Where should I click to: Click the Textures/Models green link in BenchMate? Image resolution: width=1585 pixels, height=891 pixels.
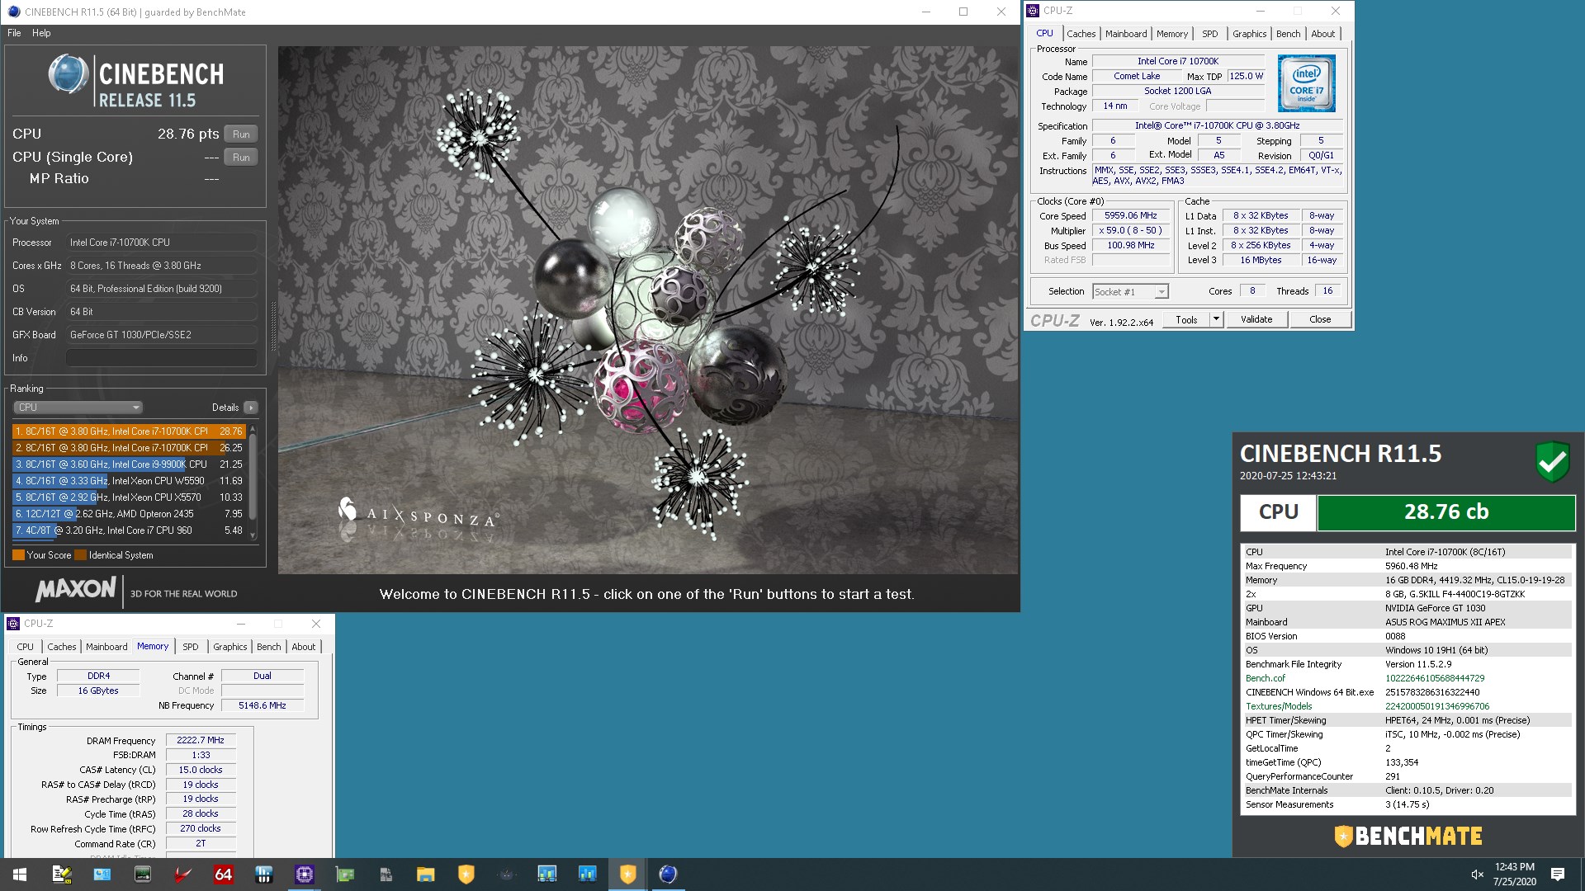coord(1279,706)
